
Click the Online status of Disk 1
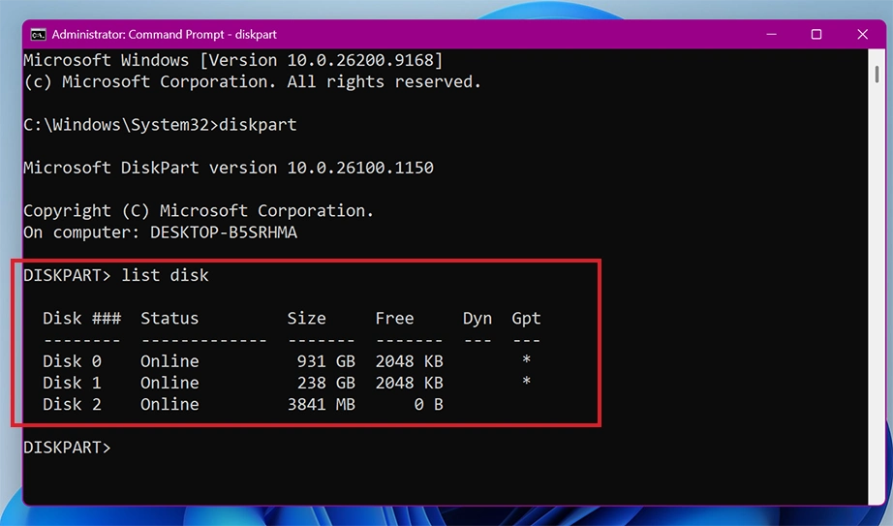(169, 383)
